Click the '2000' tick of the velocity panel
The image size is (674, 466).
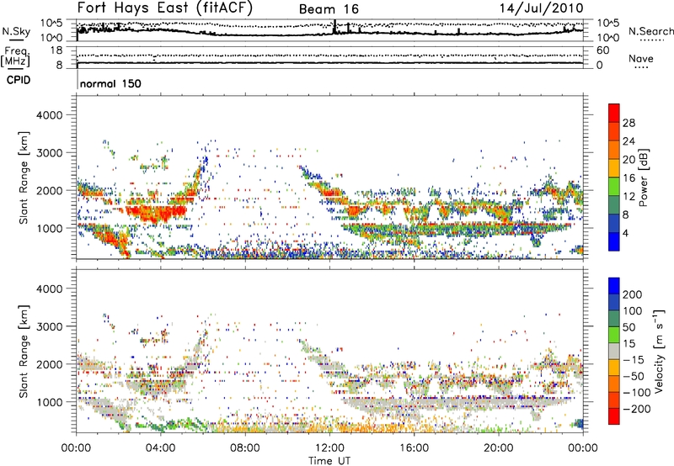[x=49, y=364]
